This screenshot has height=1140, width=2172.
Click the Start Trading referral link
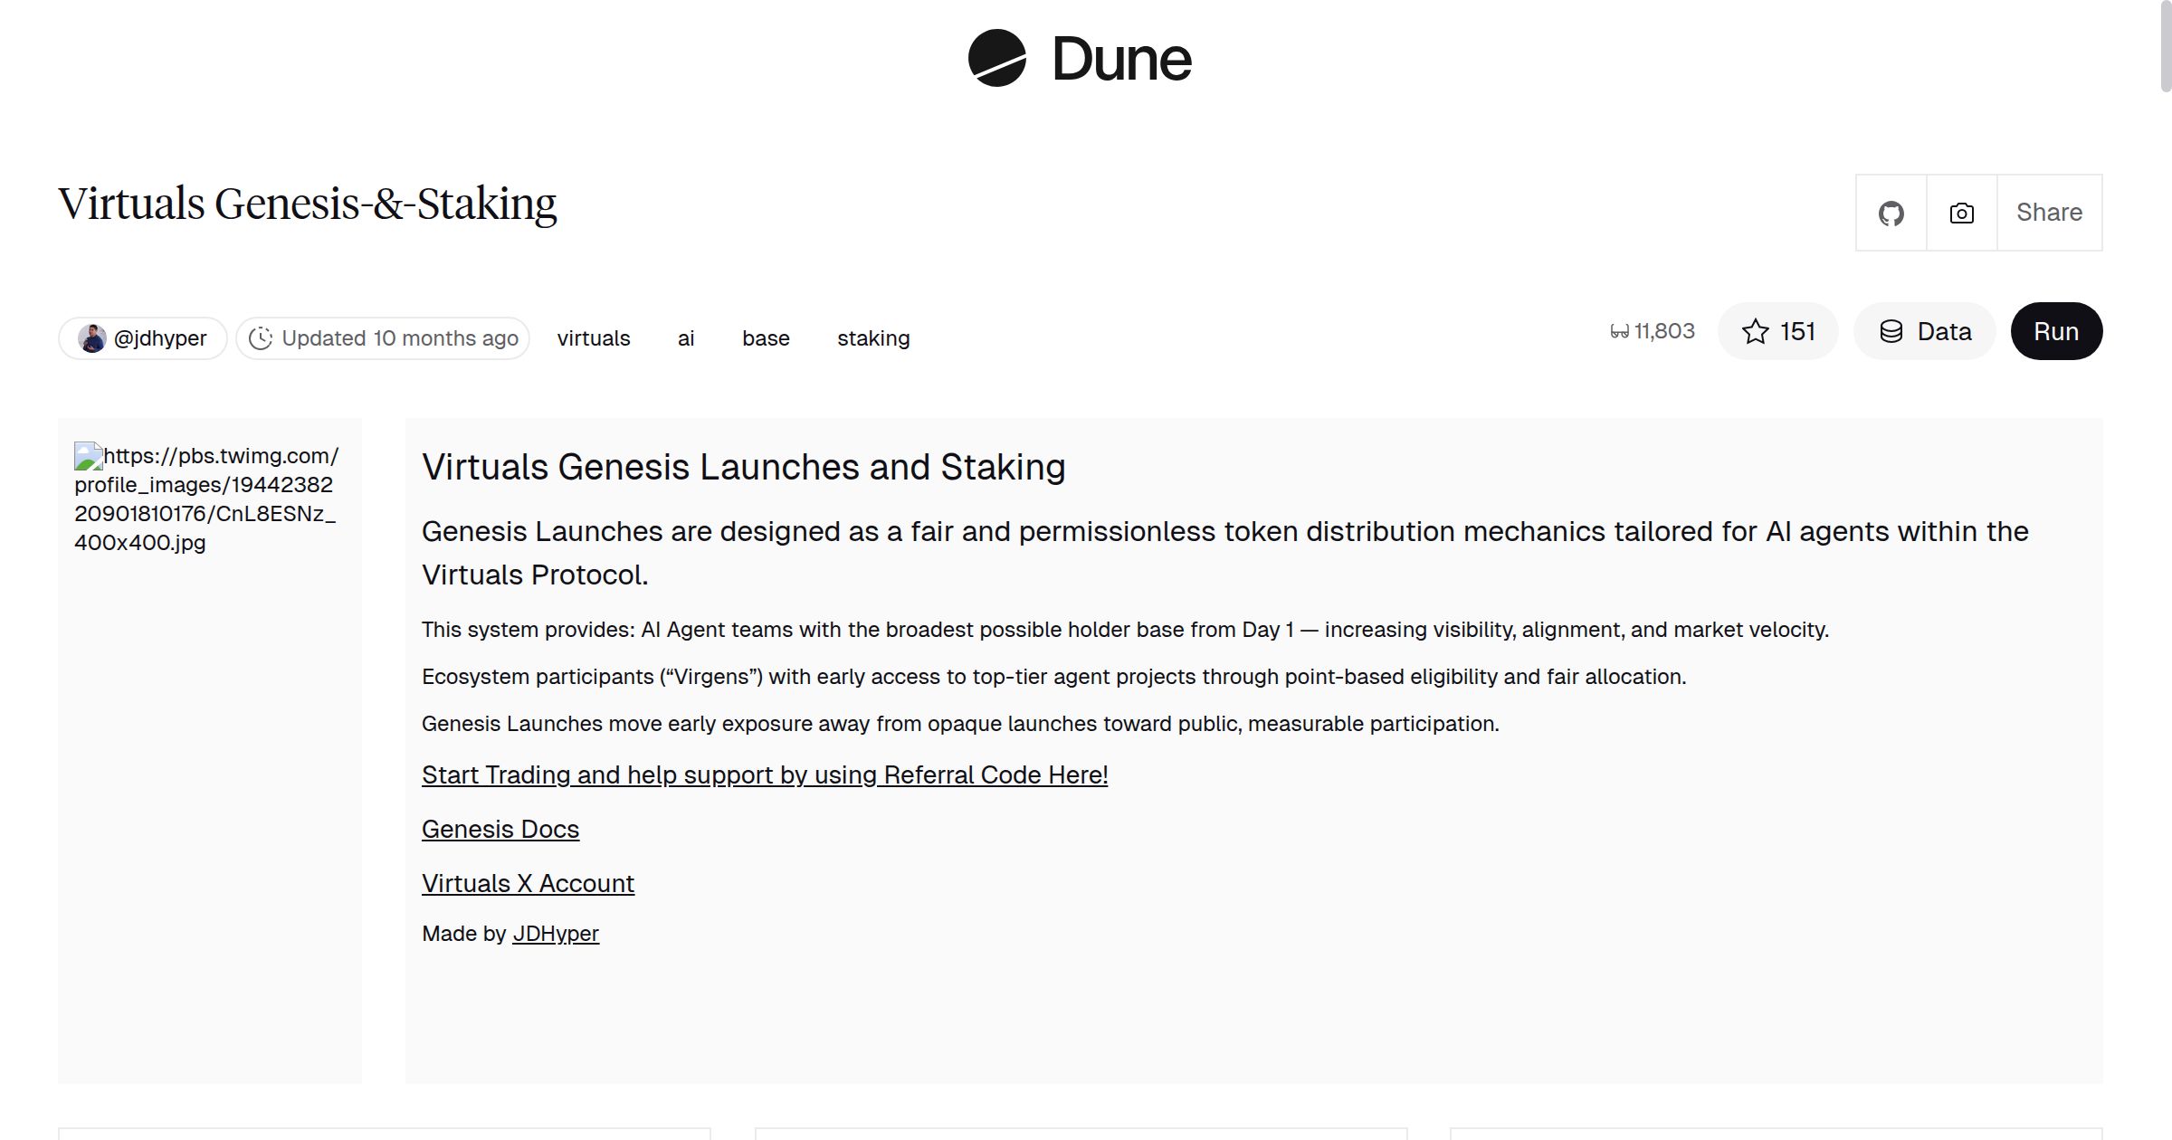pos(765,774)
